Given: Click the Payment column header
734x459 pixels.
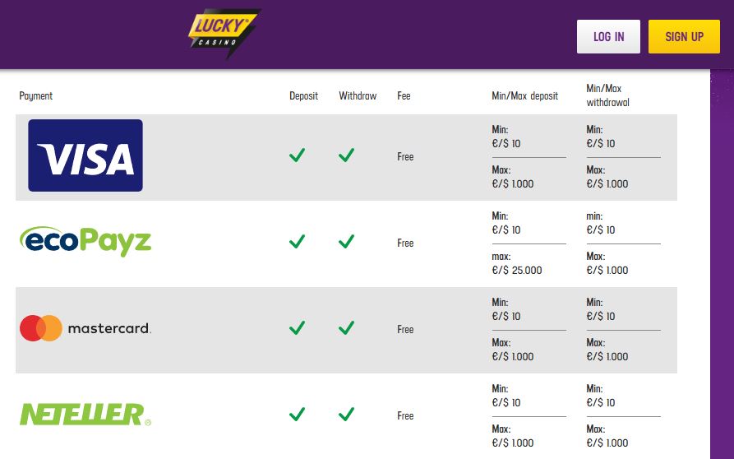Looking at the screenshot, I should (35, 96).
